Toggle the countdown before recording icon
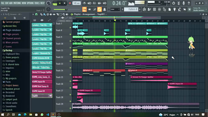208x117 pixels. pyautogui.click(x=94, y=3)
